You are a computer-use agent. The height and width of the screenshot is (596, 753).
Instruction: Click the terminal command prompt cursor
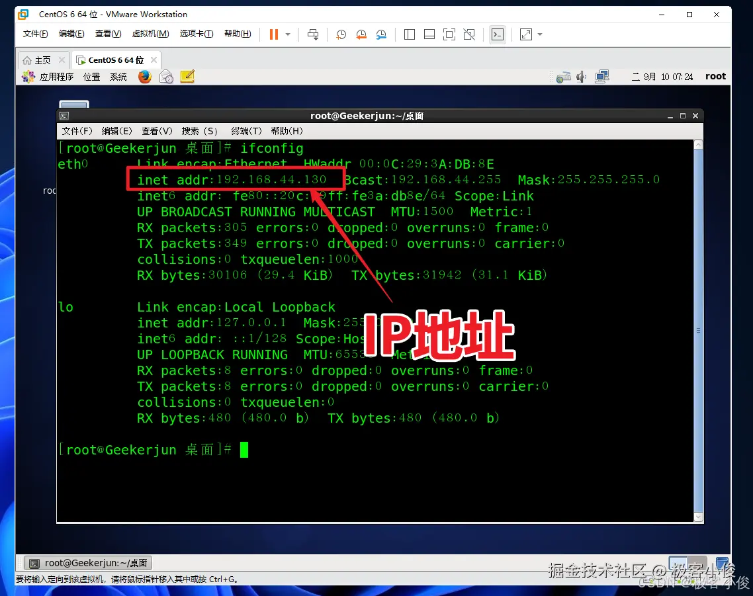[x=244, y=450]
